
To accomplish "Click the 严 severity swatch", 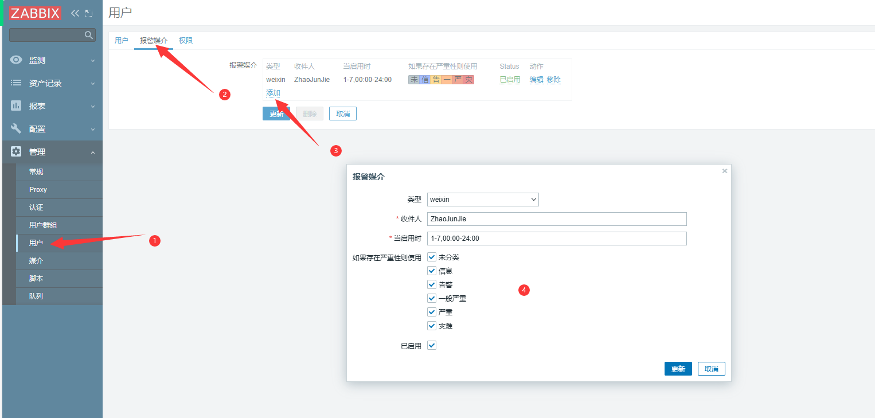I will pyautogui.click(x=458, y=80).
